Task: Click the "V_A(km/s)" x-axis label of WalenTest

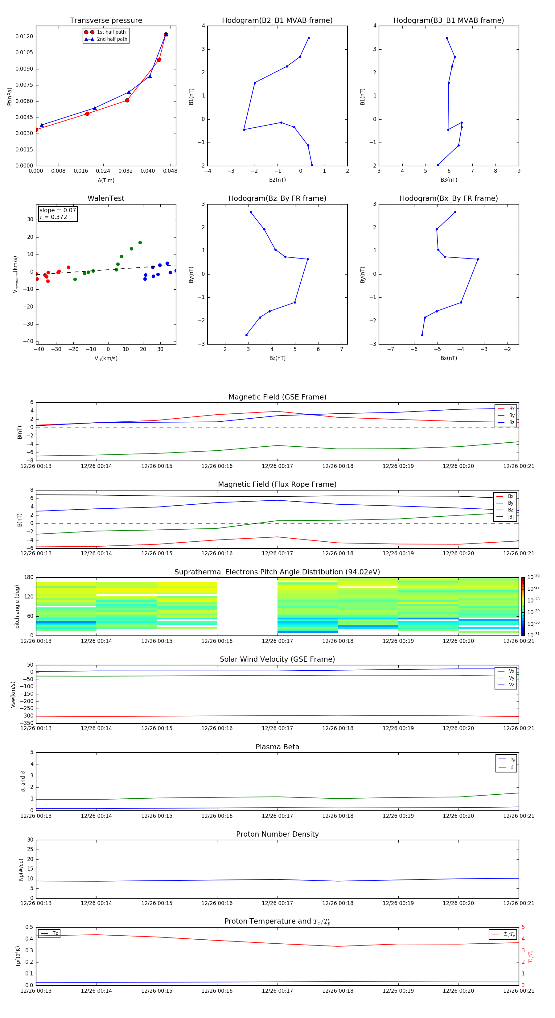Action: [x=106, y=359]
